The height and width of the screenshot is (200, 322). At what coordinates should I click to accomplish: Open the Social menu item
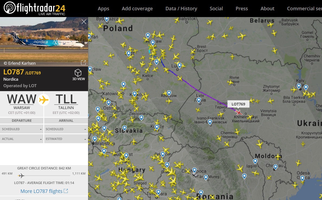216,9
